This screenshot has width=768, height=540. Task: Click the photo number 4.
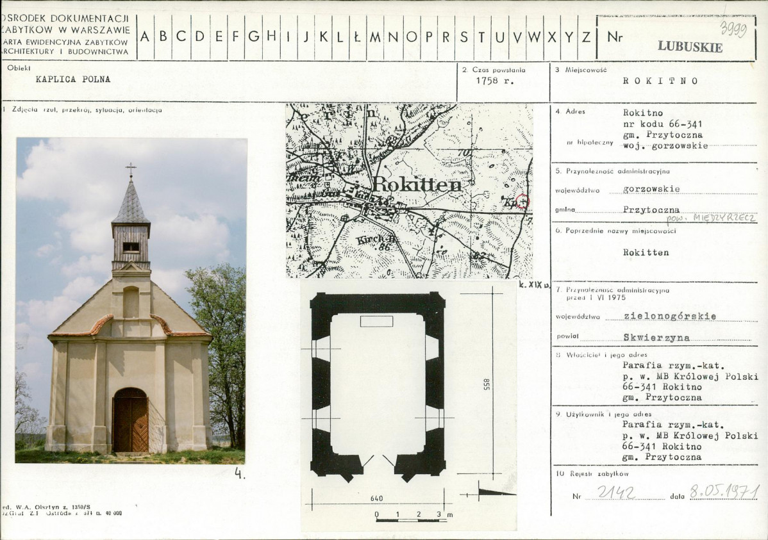click(240, 473)
